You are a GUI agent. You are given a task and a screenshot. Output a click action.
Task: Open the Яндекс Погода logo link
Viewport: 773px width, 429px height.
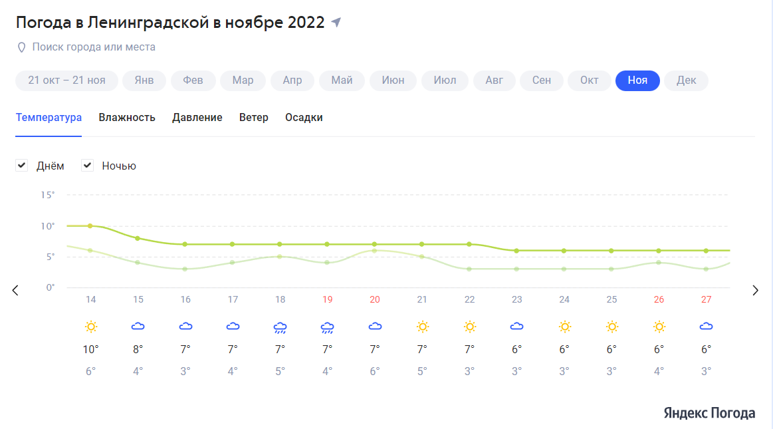point(709,413)
